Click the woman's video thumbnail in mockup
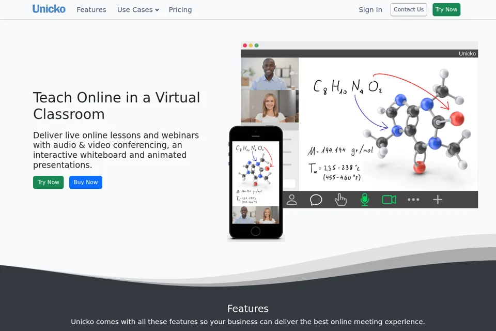Viewport: 496px width, 331px height. click(270, 106)
